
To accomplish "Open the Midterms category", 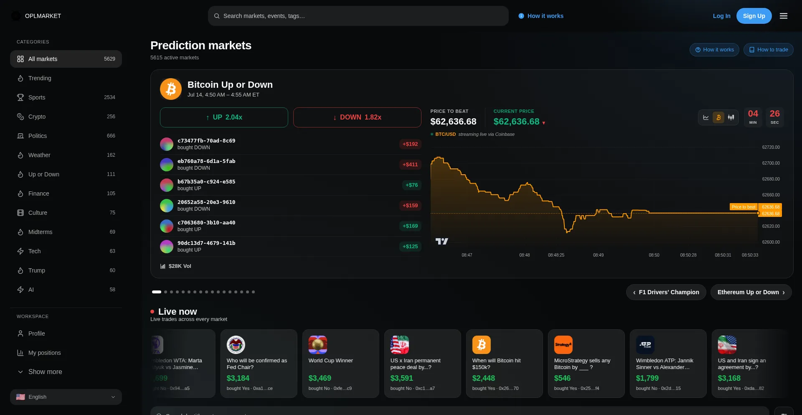I will (x=66, y=232).
